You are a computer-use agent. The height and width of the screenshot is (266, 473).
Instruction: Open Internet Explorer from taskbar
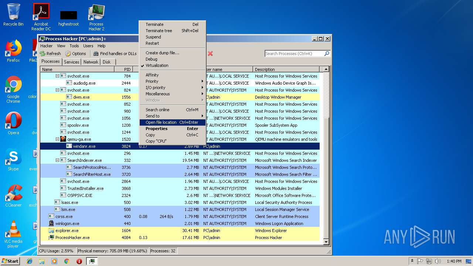30,261
